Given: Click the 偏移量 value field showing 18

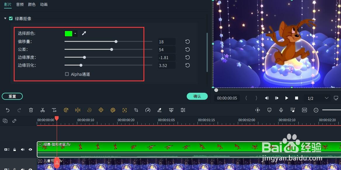Looking at the screenshot, I should pyautogui.click(x=167, y=42).
